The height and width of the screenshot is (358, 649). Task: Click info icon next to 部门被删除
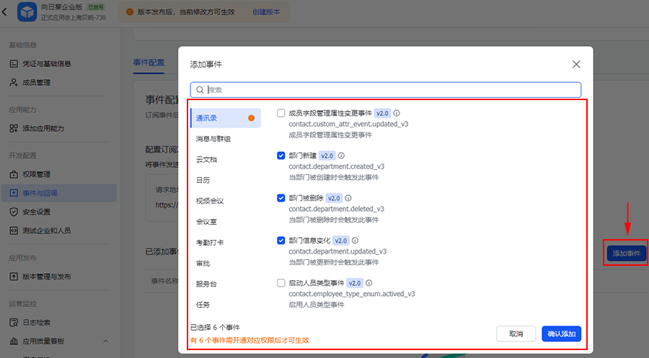[348, 198]
